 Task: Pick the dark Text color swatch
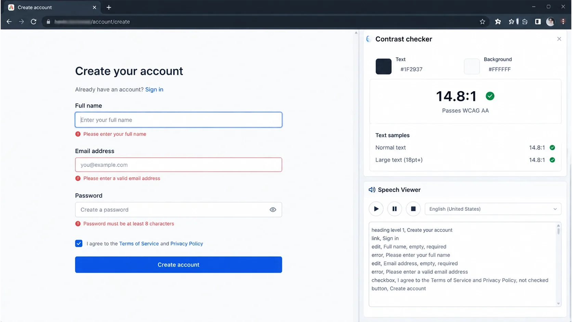coord(383,66)
